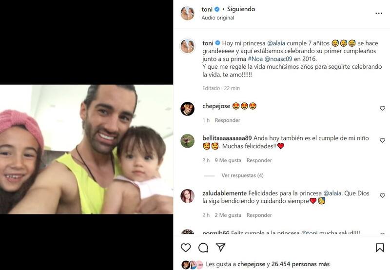
Task: Open the comment bubble icon
Action: pos(203,248)
